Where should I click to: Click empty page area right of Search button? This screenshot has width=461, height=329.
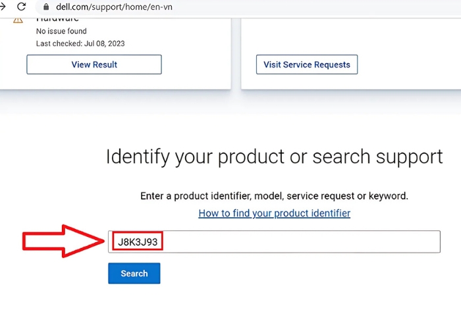click(296, 273)
